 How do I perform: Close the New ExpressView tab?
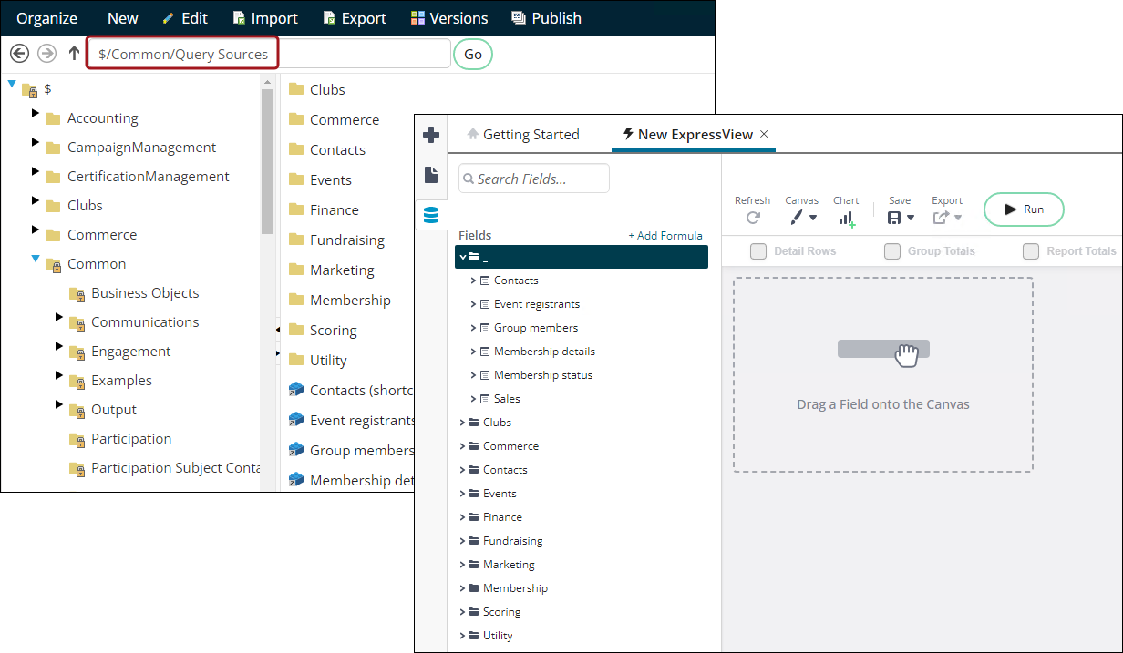click(764, 134)
